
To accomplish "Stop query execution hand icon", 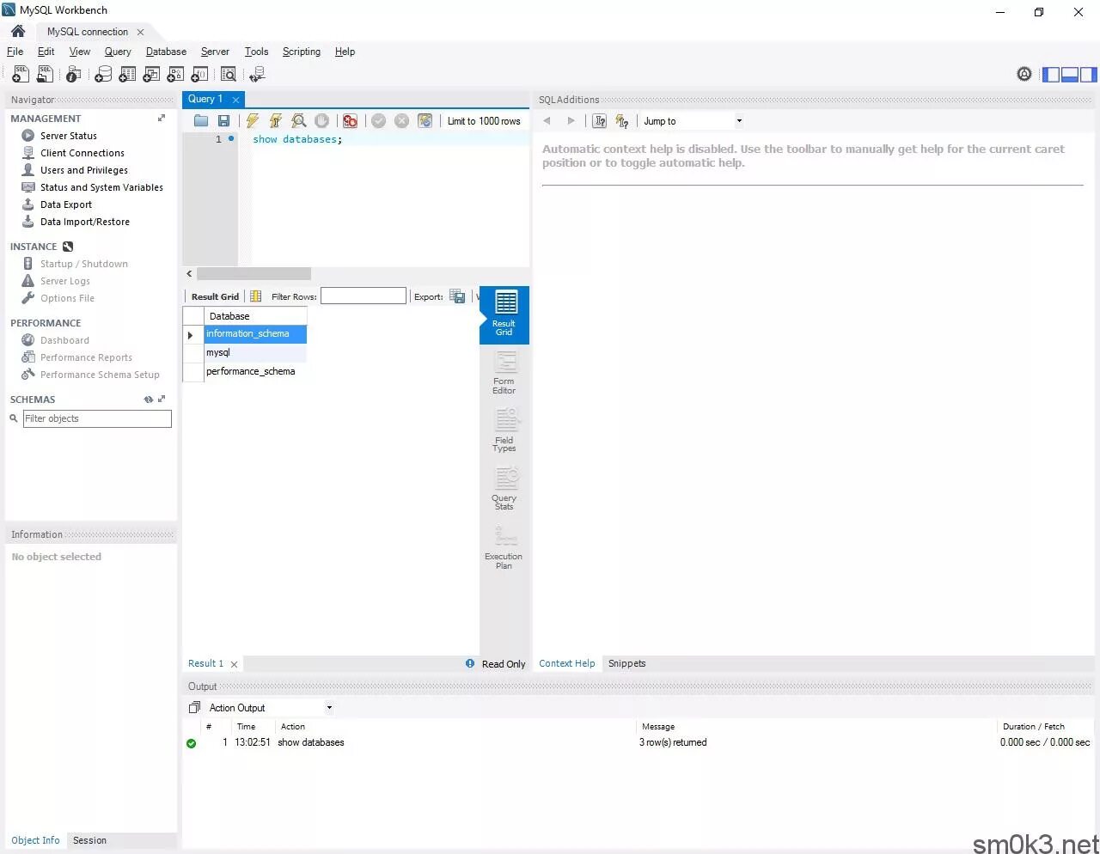I will (321, 121).
